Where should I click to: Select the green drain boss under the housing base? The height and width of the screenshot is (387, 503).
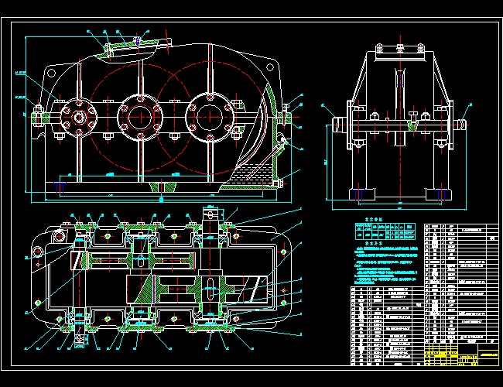pyautogui.click(x=163, y=187)
